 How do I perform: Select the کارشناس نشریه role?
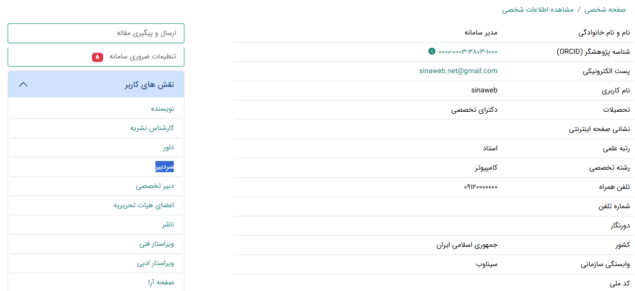[152, 128]
